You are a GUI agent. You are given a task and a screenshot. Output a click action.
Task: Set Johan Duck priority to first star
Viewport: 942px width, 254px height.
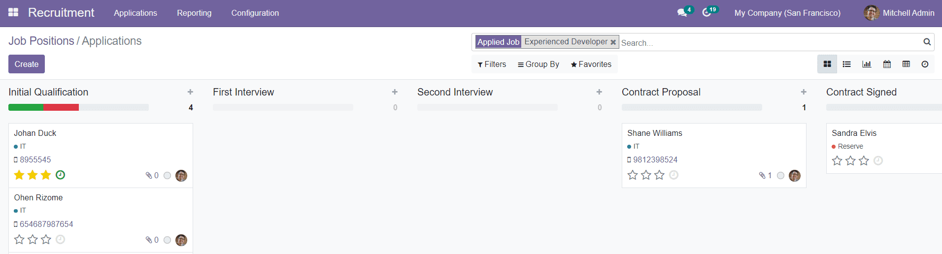(19, 175)
